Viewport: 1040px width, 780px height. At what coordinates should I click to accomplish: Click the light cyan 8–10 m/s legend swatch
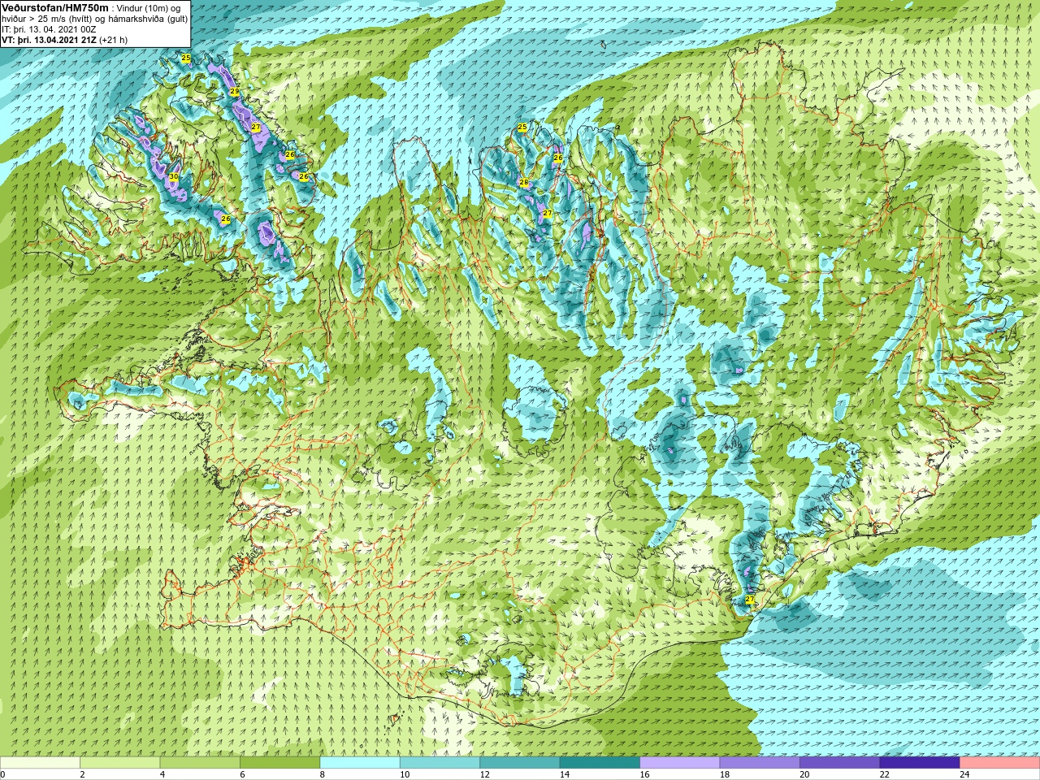tap(360, 763)
